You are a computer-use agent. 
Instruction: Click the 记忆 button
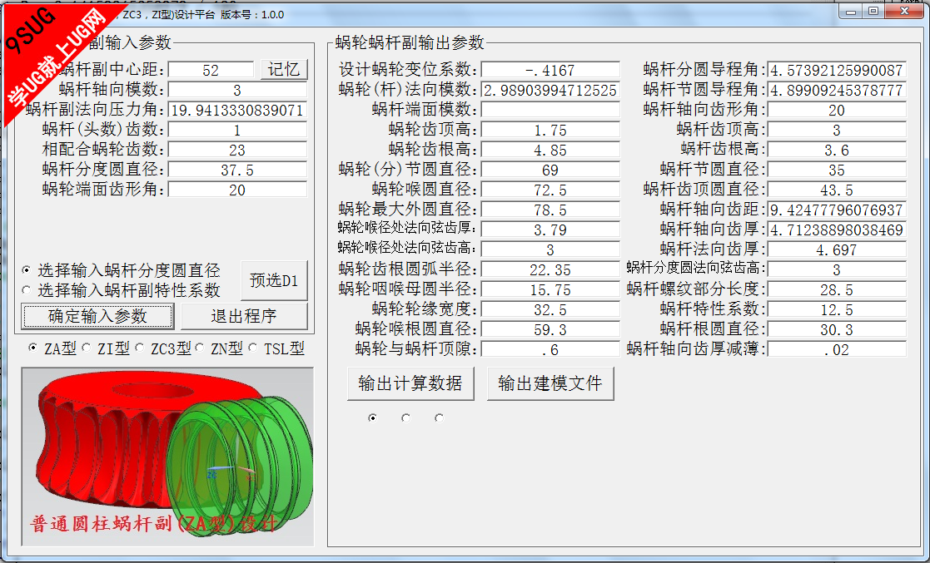(284, 69)
